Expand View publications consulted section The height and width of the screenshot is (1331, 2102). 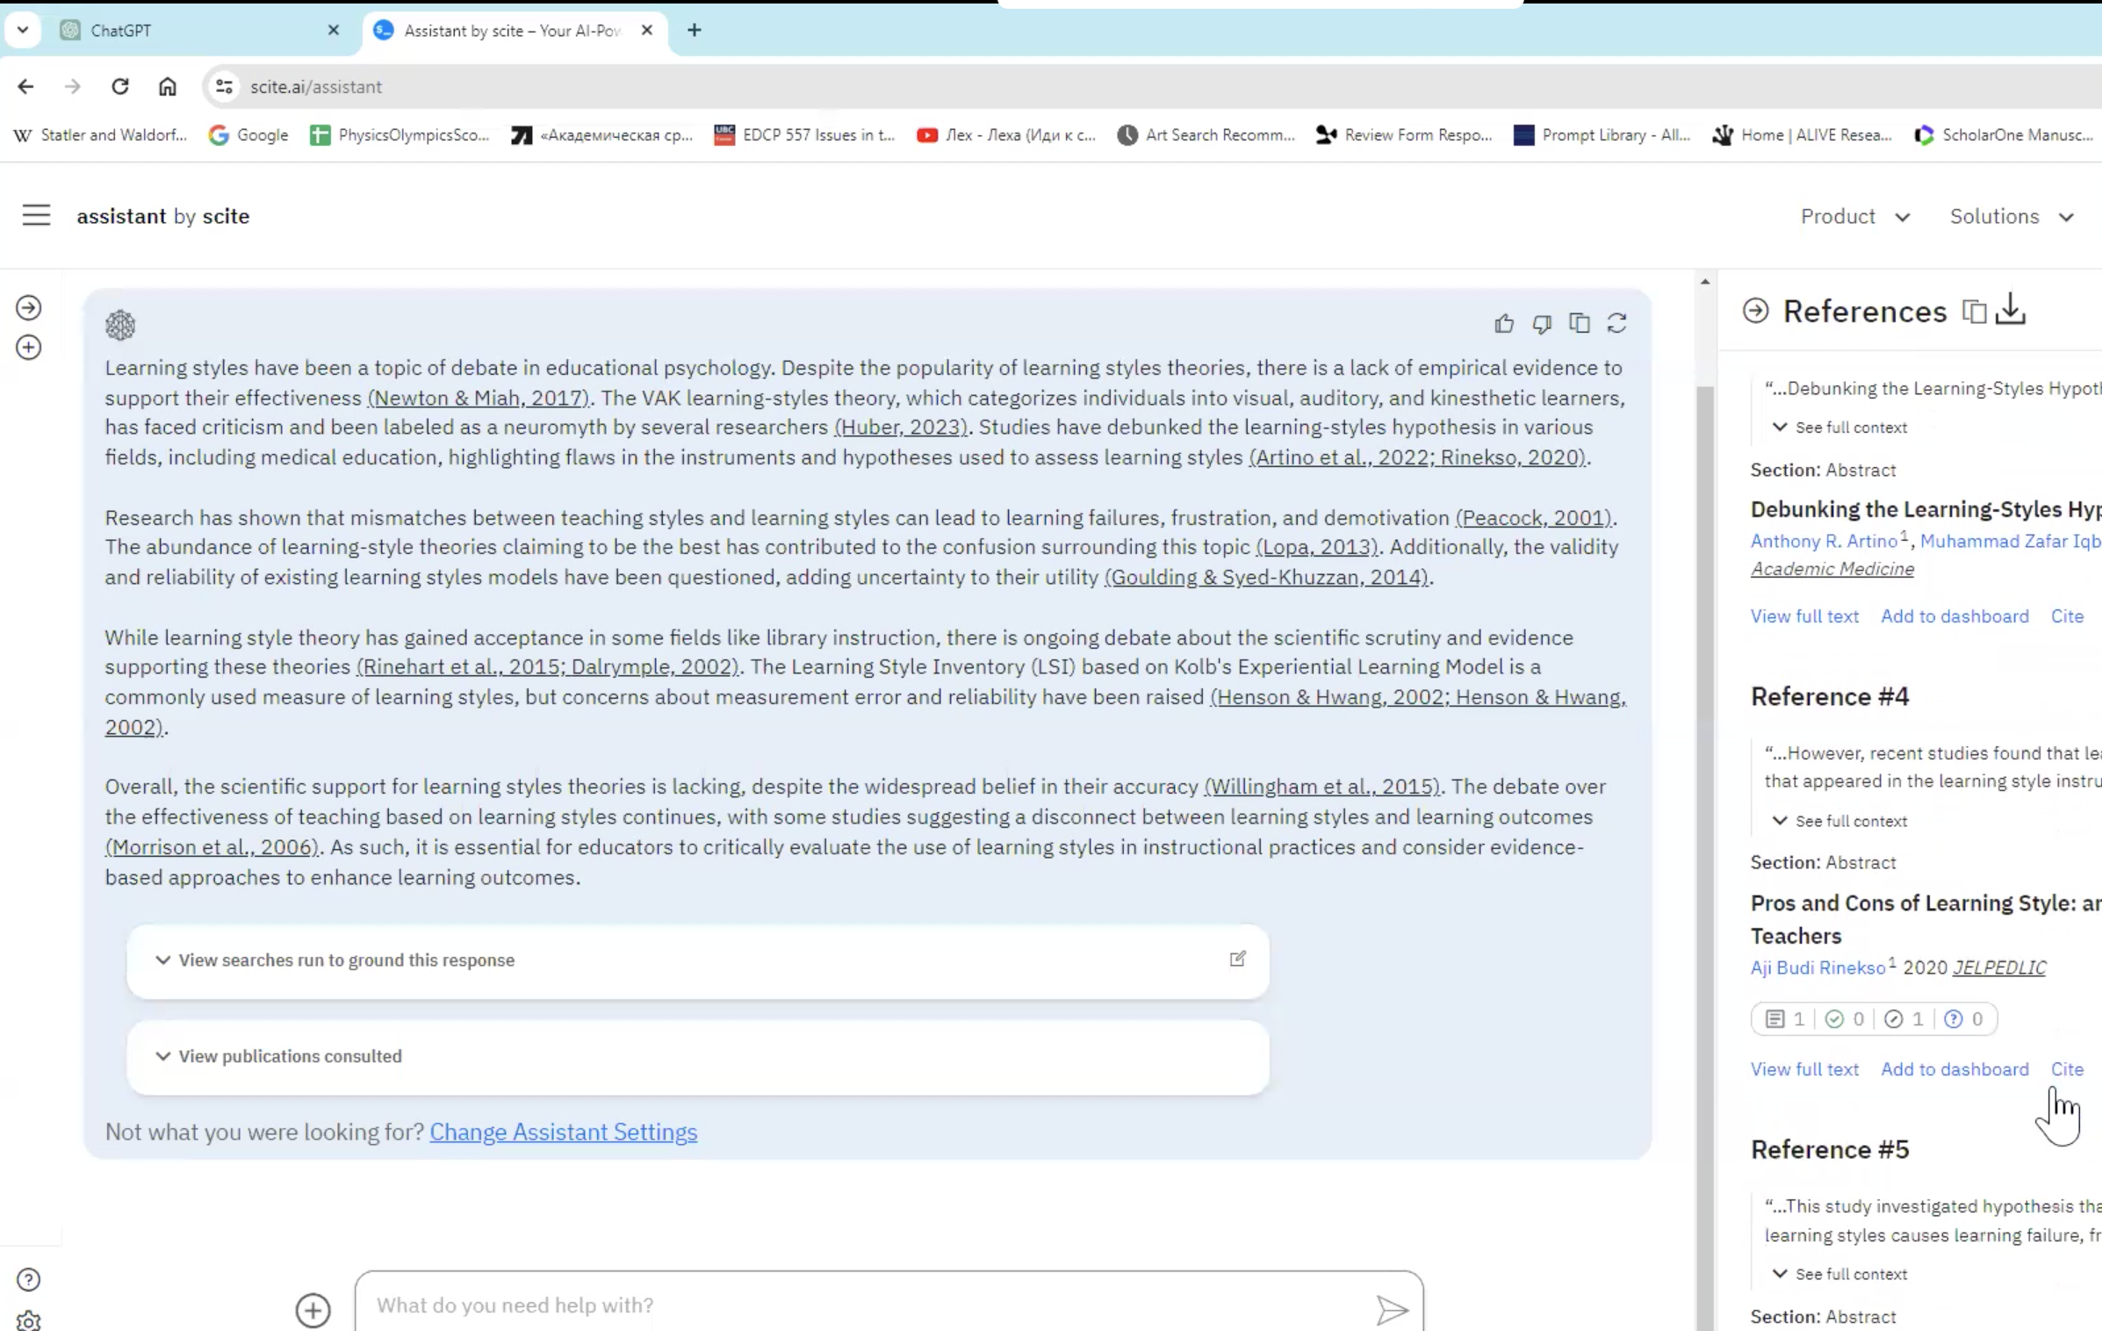290,1056
